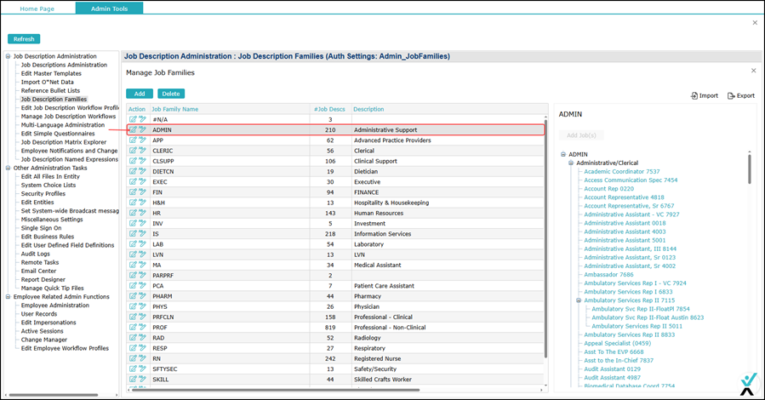Viewport: 765px width, 400px height.
Task: Click the edit icon in the FIN row
Action: [133, 191]
